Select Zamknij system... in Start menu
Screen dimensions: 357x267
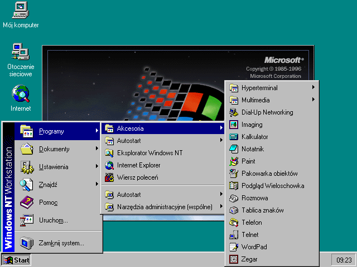[x=61, y=243]
